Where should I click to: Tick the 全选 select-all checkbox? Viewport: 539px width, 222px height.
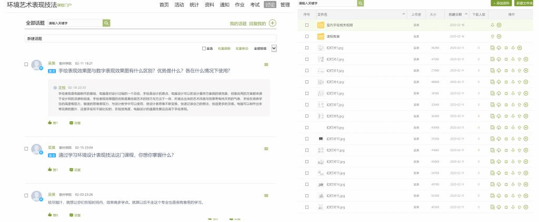click(204, 48)
